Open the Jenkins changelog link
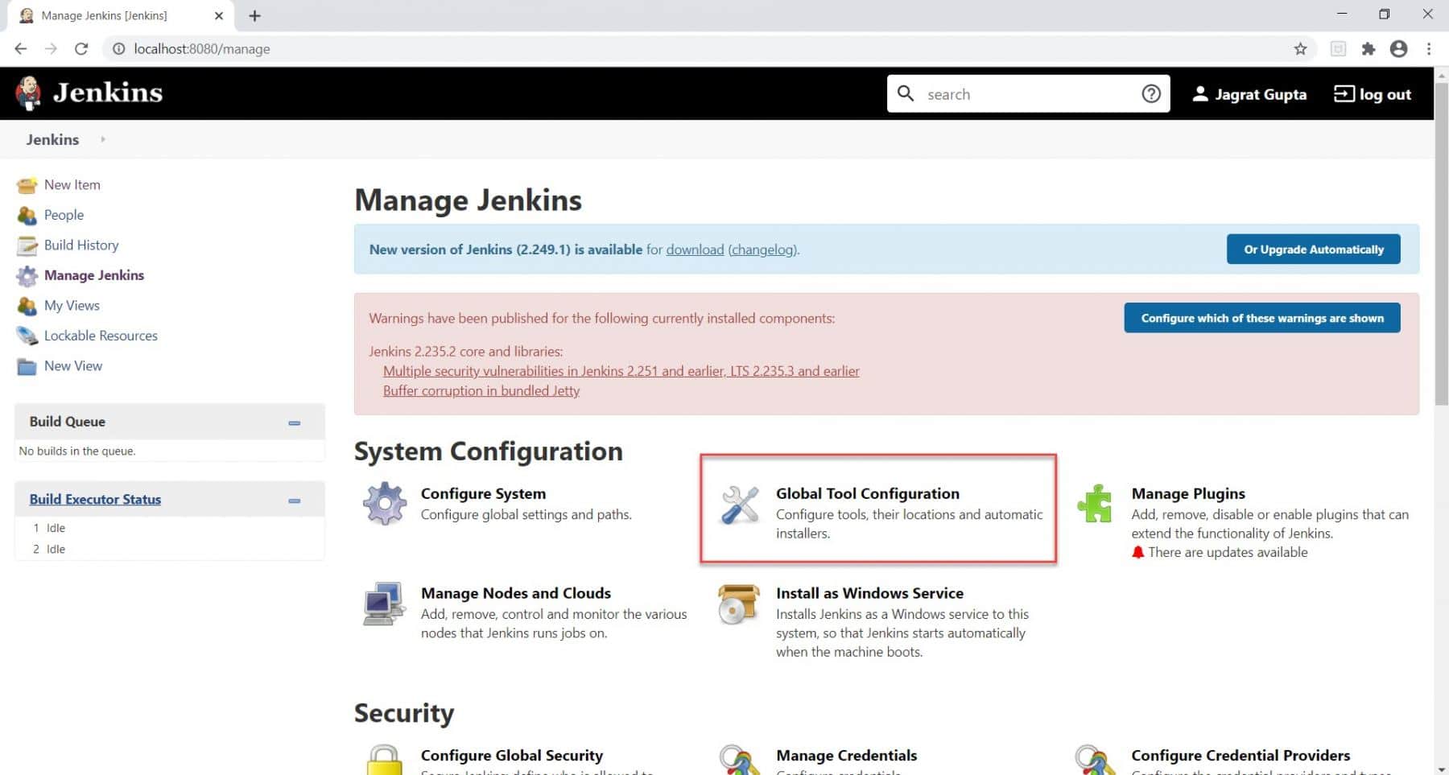 tap(762, 249)
